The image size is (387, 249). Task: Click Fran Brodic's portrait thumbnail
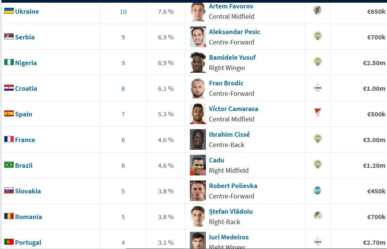[x=198, y=88]
